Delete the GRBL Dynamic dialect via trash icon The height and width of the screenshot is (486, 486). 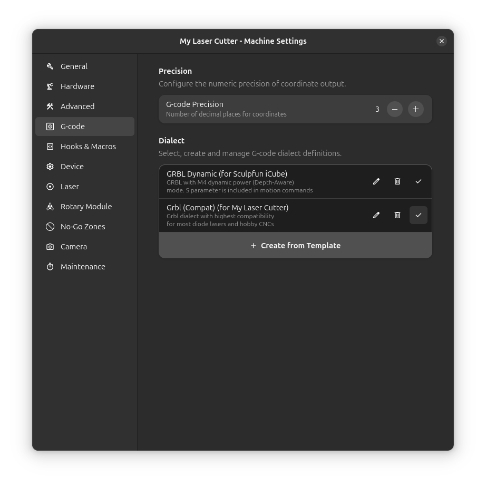coord(397,181)
